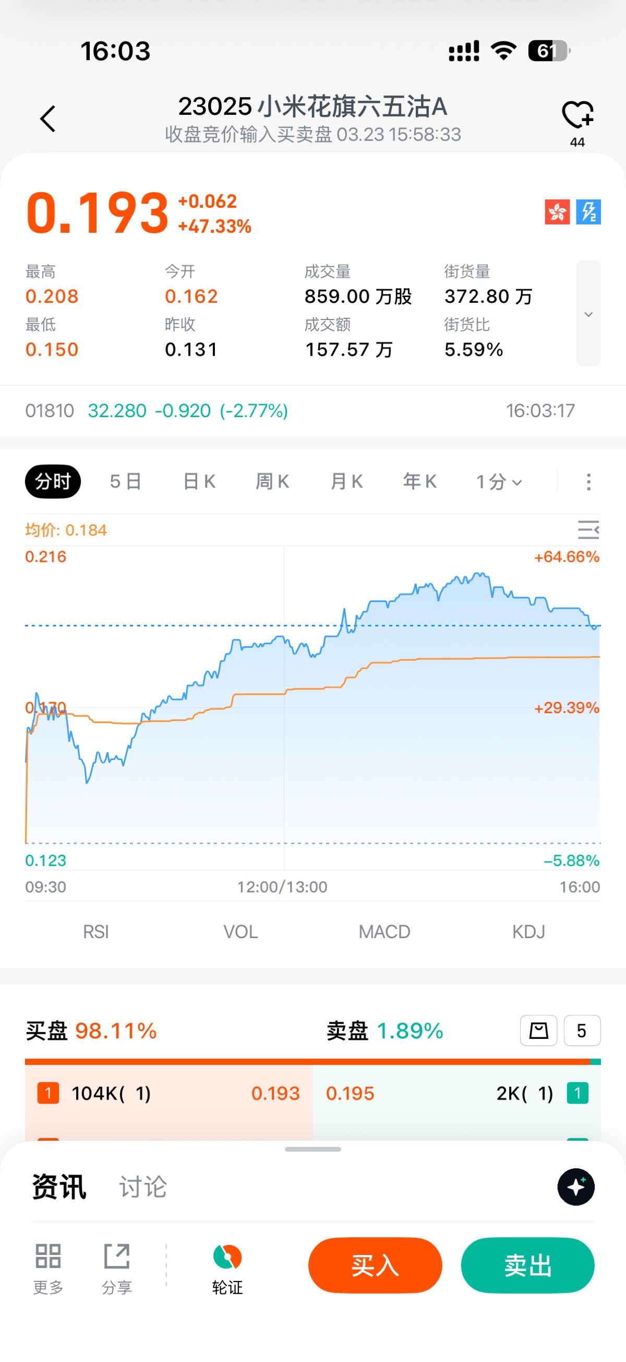Select the 分时 intraday chart mode

(x=53, y=482)
